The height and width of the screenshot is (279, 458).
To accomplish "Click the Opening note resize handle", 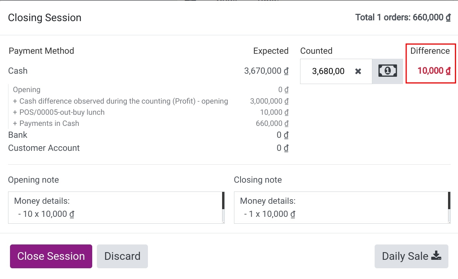I will click(x=223, y=222).
